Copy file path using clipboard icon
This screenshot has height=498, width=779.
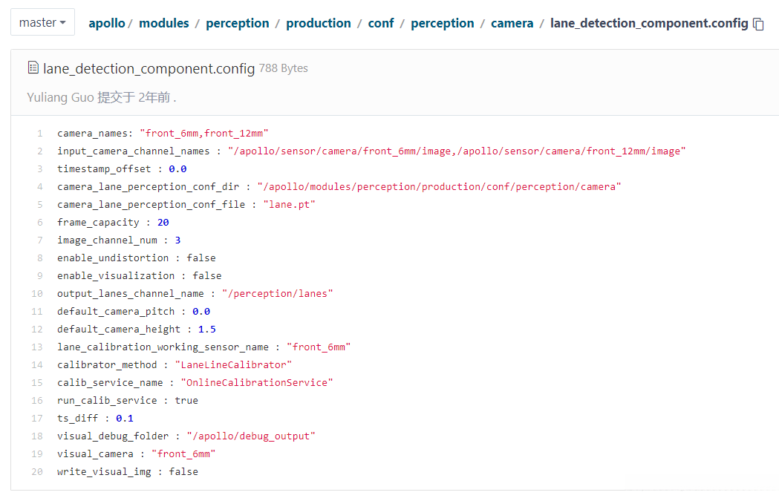(x=758, y=24)
